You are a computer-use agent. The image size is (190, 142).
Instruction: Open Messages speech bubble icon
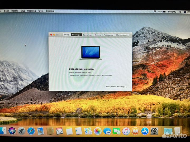coord(107,131)
